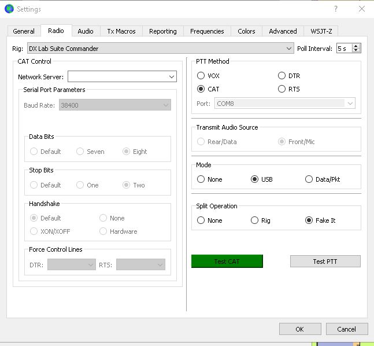The width and height of the screenshot is (374, 346).
Task: Choose RTS as PTT method
Action: coord(282,89)
